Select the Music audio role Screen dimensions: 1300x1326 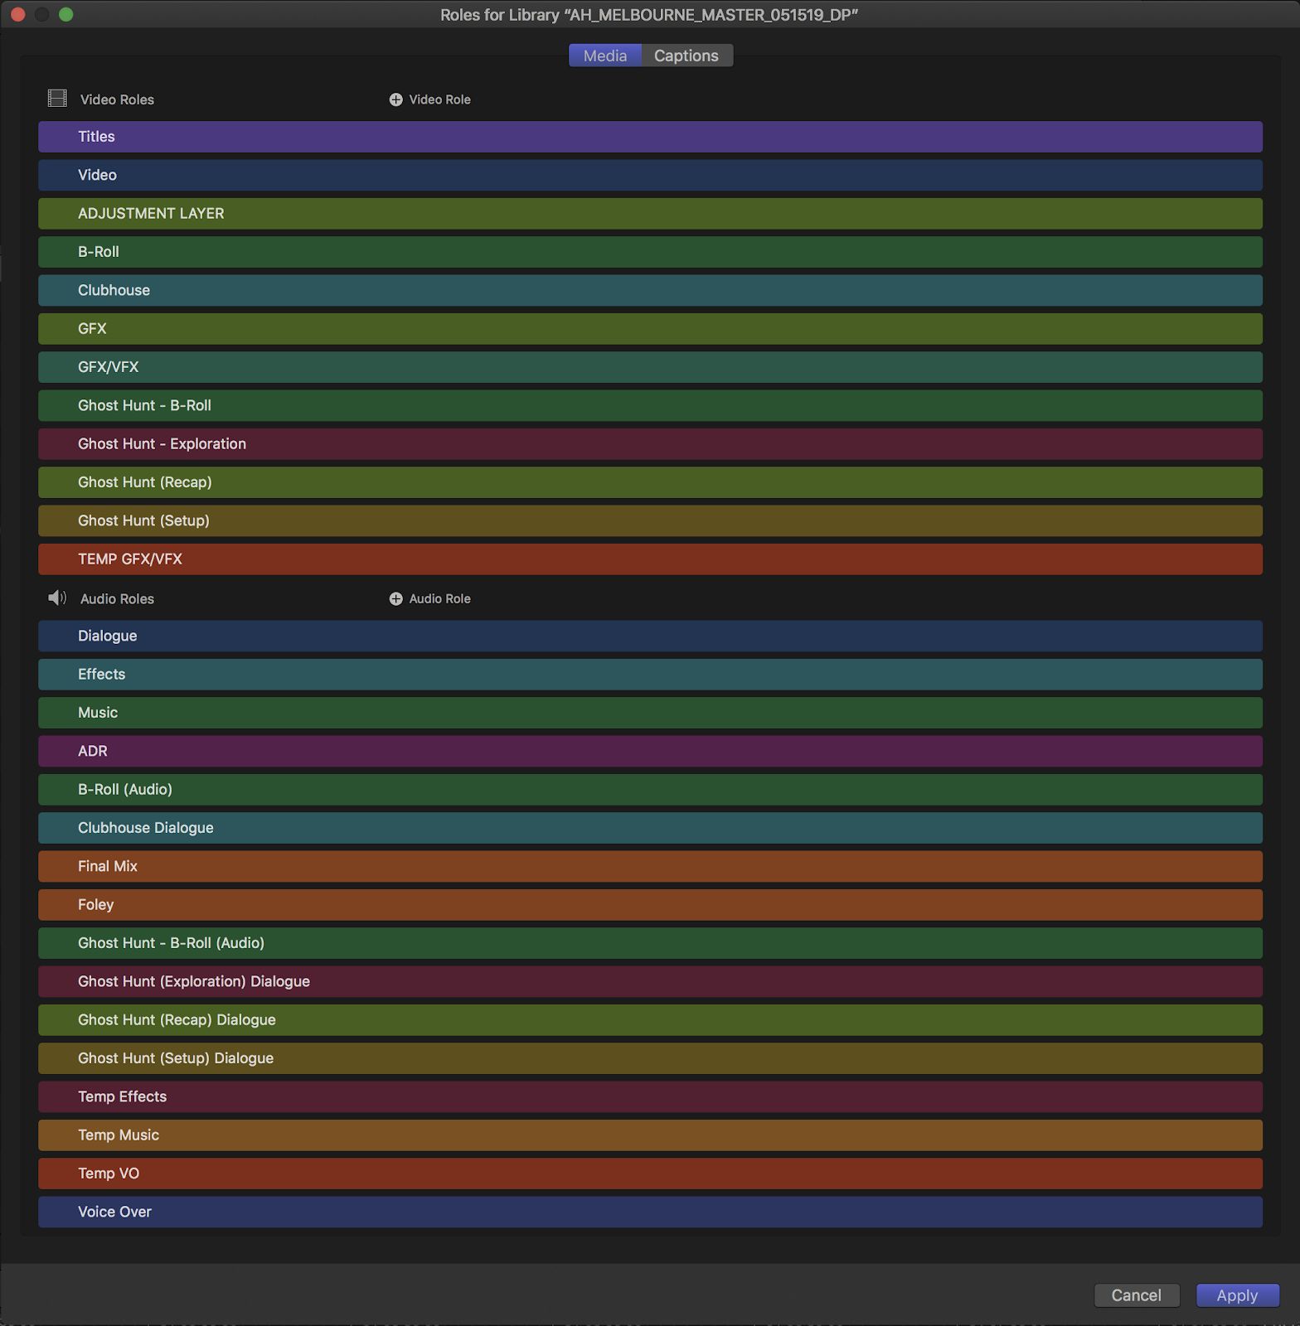tap(650, 713)
